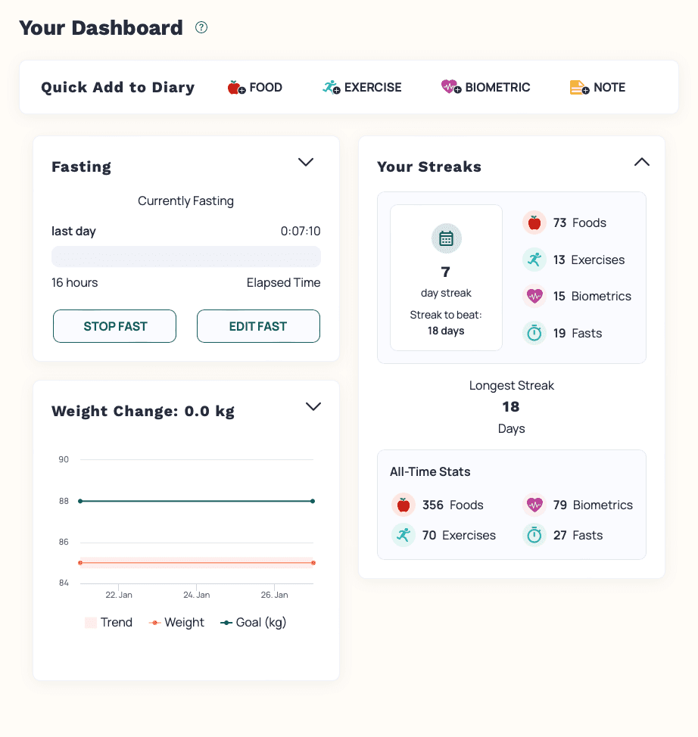
Task: Click the fasting elapsed time progress bar
Action: point(186,257)
